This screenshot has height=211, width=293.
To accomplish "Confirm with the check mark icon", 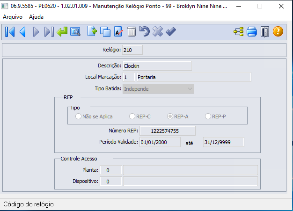I will click(x=171, y=31).
